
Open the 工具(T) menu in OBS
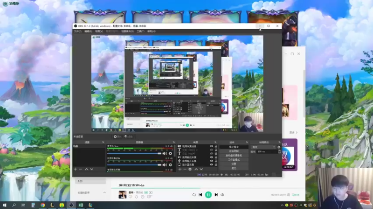(140, 31)
